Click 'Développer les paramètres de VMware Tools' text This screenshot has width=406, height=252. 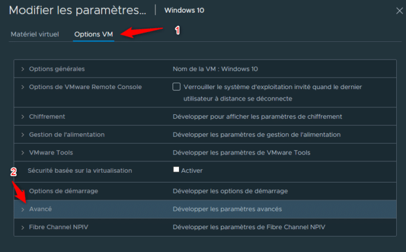coord(241,153)
